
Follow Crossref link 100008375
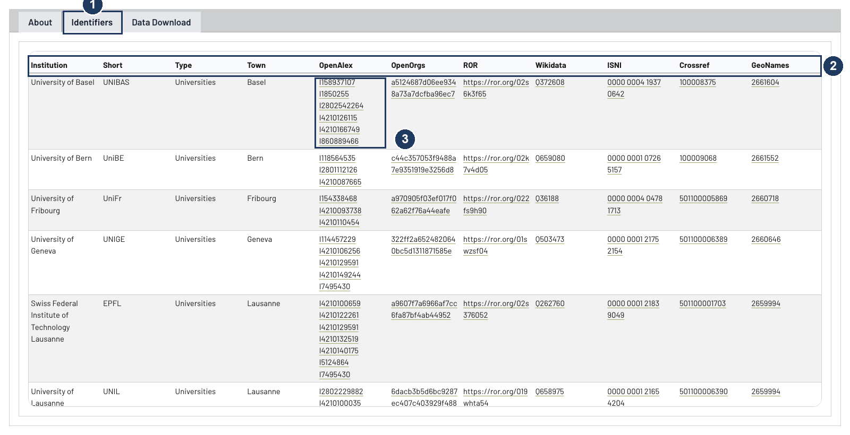coord(698,82)
